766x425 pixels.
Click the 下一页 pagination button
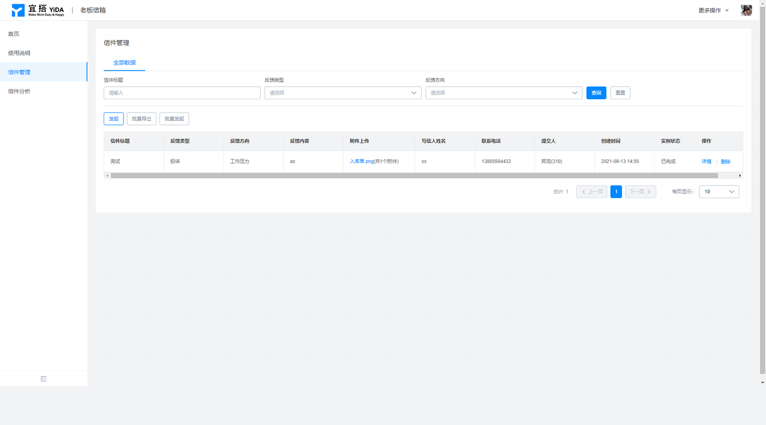[x=640, y=192]
